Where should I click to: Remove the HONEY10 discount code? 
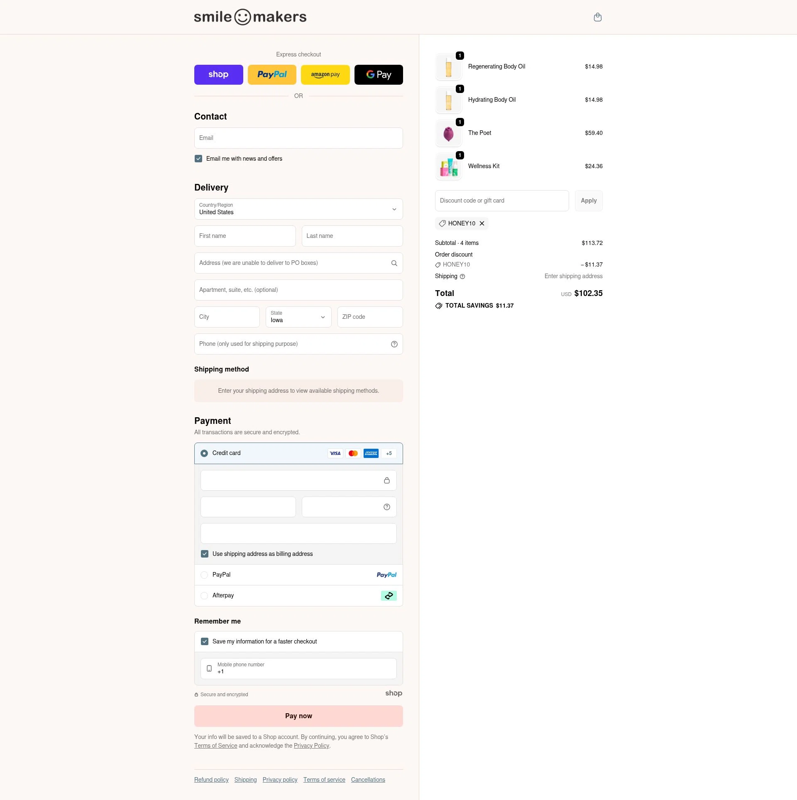(482, 223)
